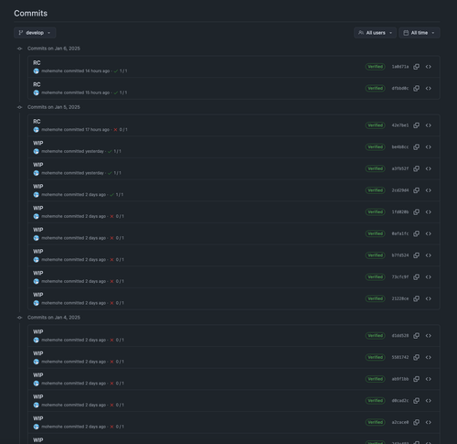
Task: Open failed checks status for 42e7be1 commit
Action: [121, 130]
